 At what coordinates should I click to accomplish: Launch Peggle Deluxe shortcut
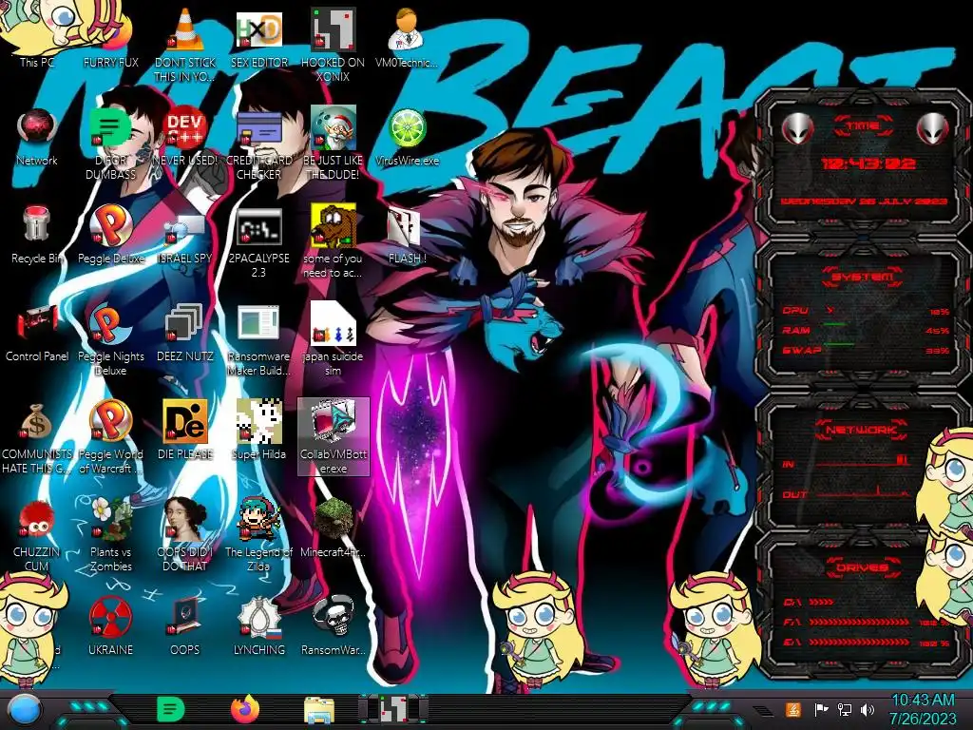(x=110, y=235)
